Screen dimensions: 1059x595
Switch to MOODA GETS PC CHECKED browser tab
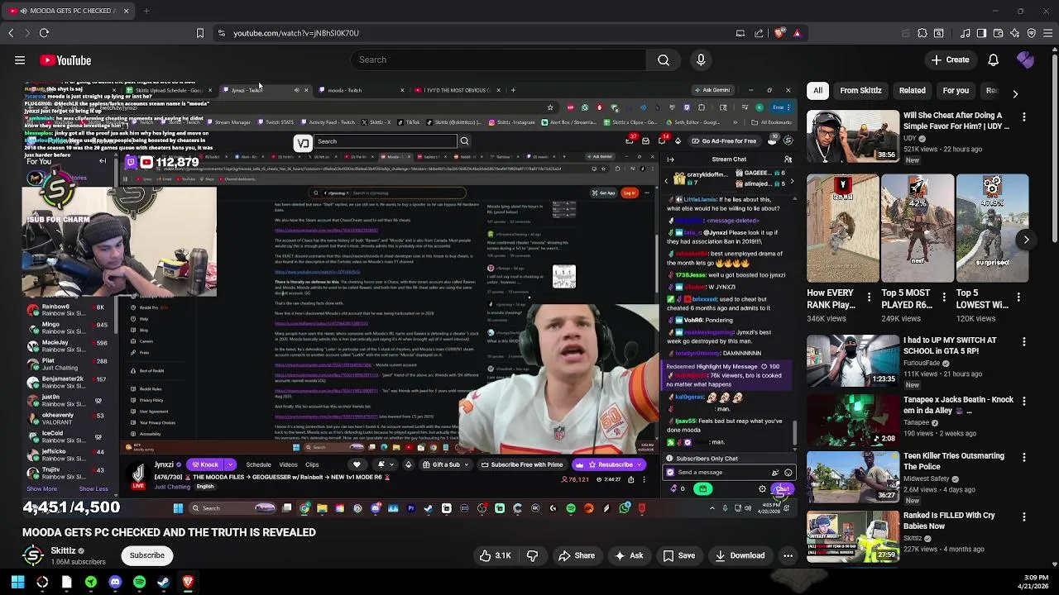(66, 11)
